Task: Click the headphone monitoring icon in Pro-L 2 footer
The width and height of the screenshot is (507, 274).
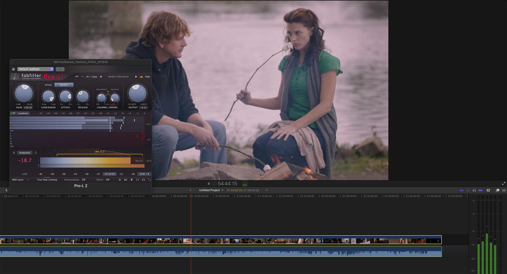Action: point(143,179)
